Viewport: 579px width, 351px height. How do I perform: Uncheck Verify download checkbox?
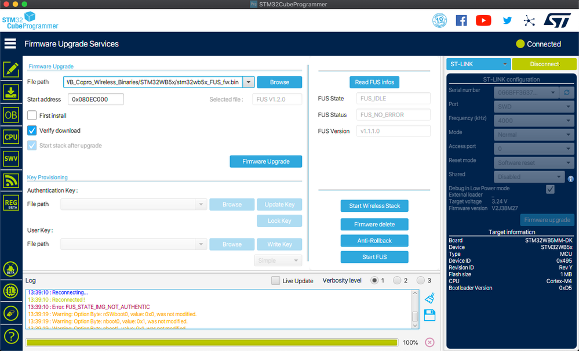[32, 131]
